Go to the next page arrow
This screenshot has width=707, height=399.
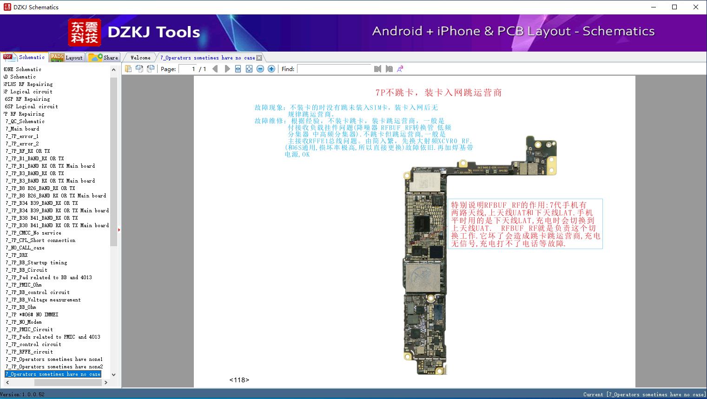227,69
